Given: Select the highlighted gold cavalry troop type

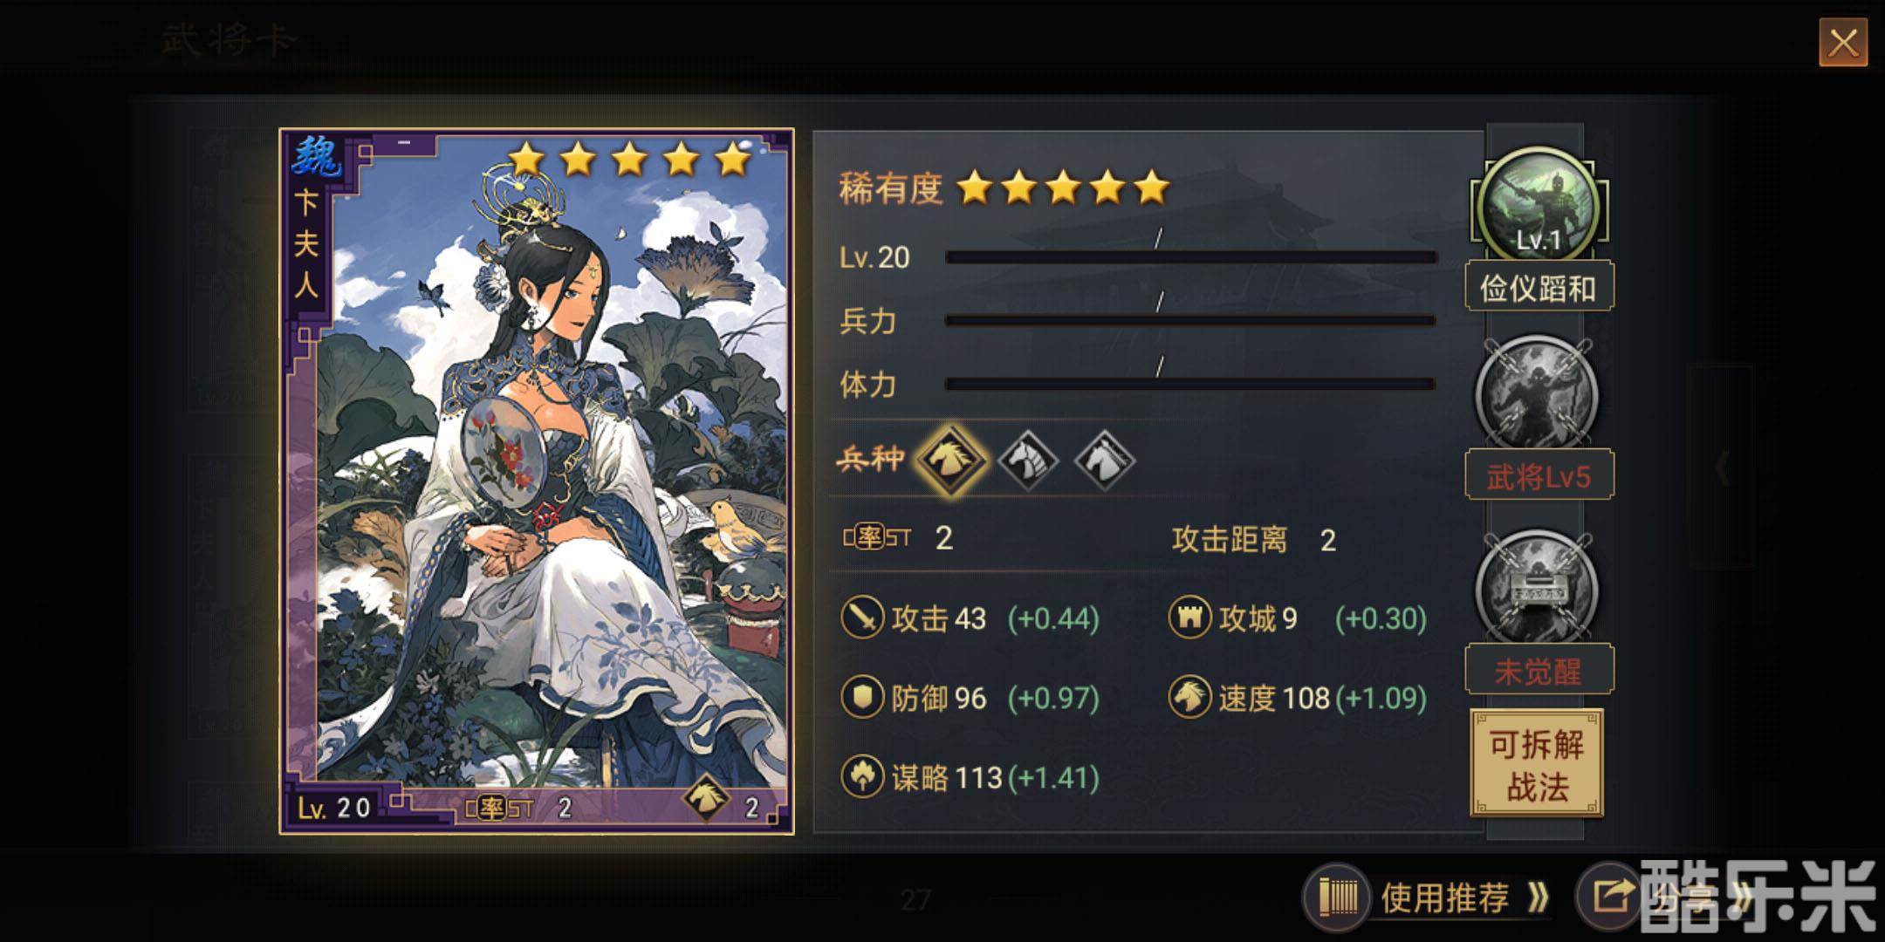Looking at the screenshot, I should click(950, 459).
